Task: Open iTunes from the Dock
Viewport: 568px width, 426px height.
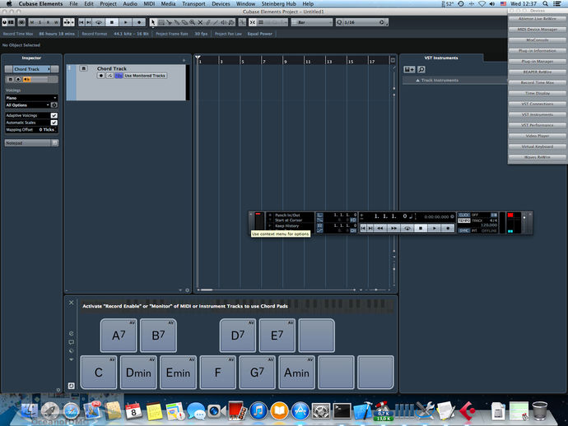Action: point(258,411)
